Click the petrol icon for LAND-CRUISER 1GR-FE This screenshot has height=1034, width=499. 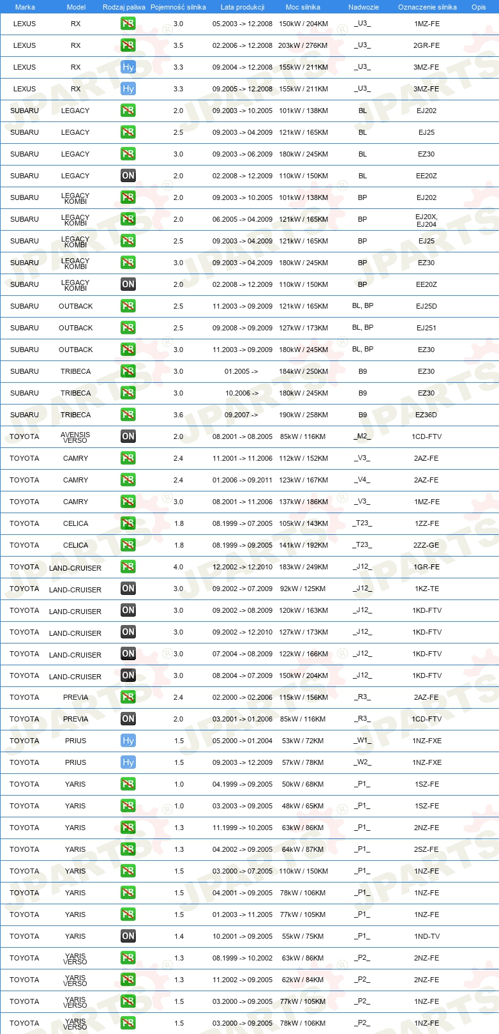click(128, 567)
